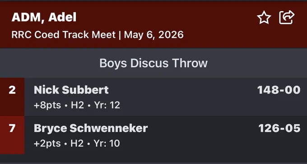Click the +8pts H2 Yr: 12 details
This screenshot has width=307, height=164.
77,105
